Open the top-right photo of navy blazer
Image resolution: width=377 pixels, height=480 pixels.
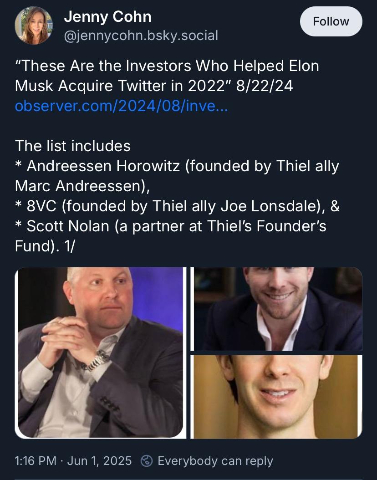[276, 308]
